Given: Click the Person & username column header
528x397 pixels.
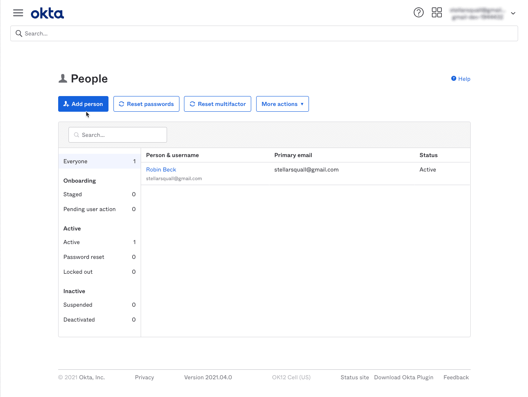Looking at the screenshot, I should click(172, 155).
